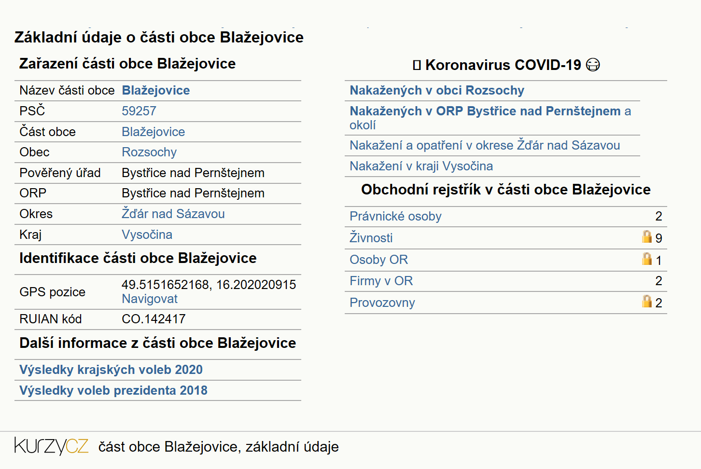
Task: Open Nakažených v ORP Bystřice nad Pernštejnem
Action: coord(485,111)
